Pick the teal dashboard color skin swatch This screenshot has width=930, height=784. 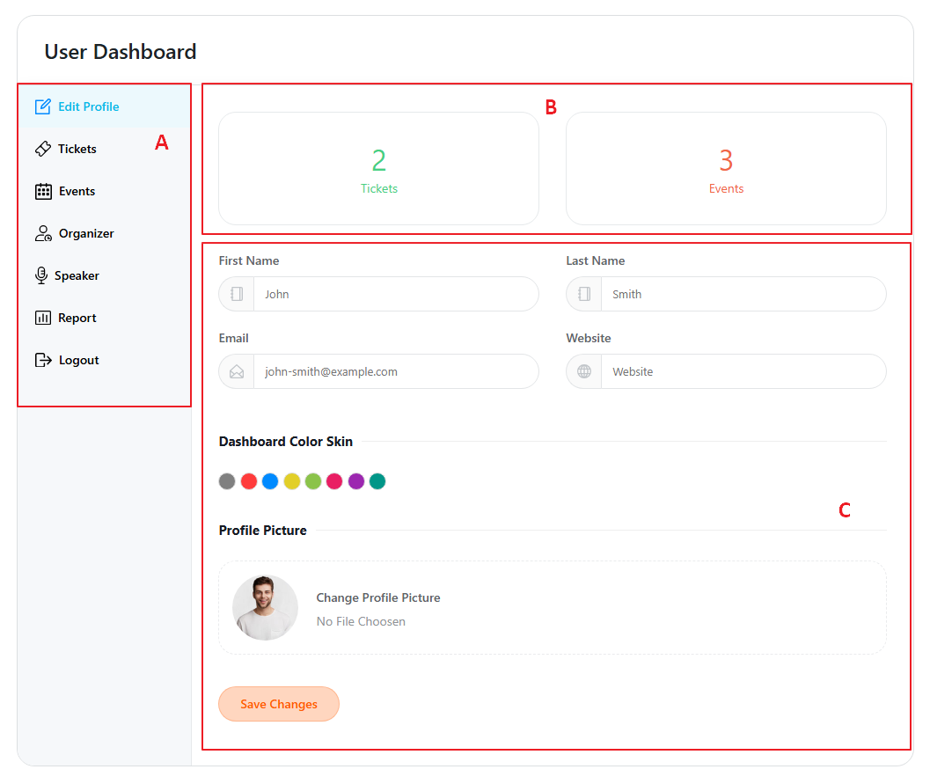pos(377,481)
